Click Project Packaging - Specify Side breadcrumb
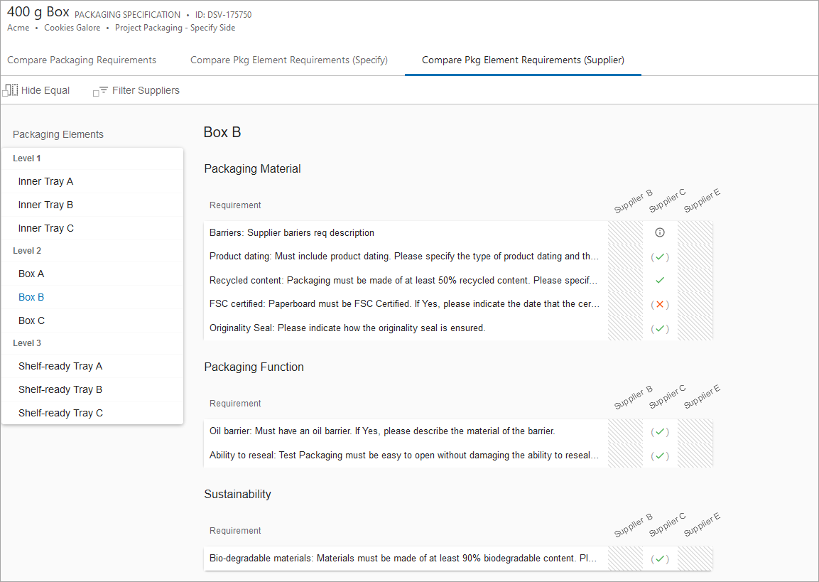819x582 pixels. [175, 28]
